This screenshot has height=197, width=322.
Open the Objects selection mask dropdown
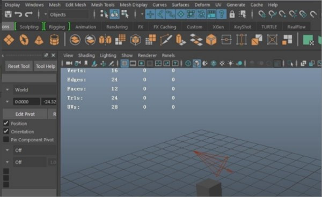tap(68, 14)
